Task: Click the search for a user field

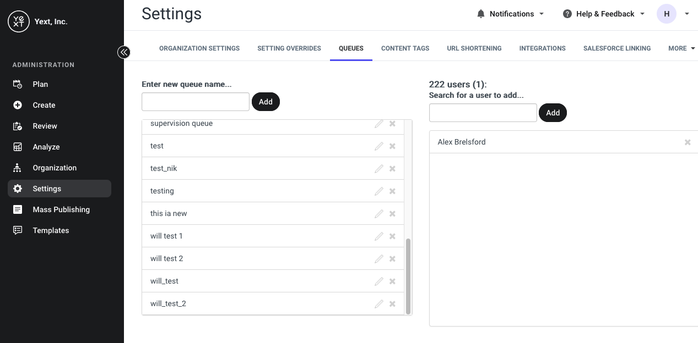Action: point(483,113)
